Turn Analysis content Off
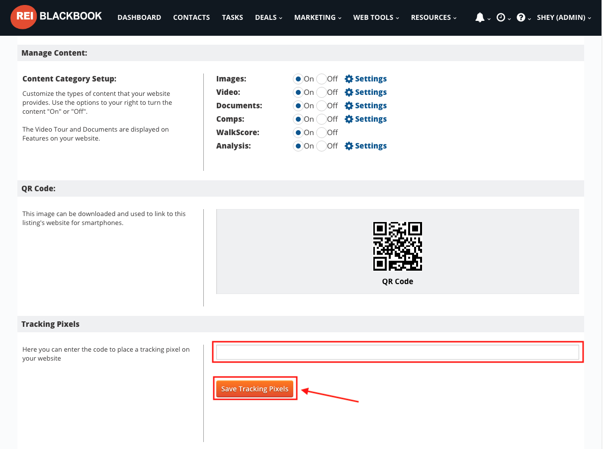The height and width of the screenshot is (449, 603). (x=321, y=146)
